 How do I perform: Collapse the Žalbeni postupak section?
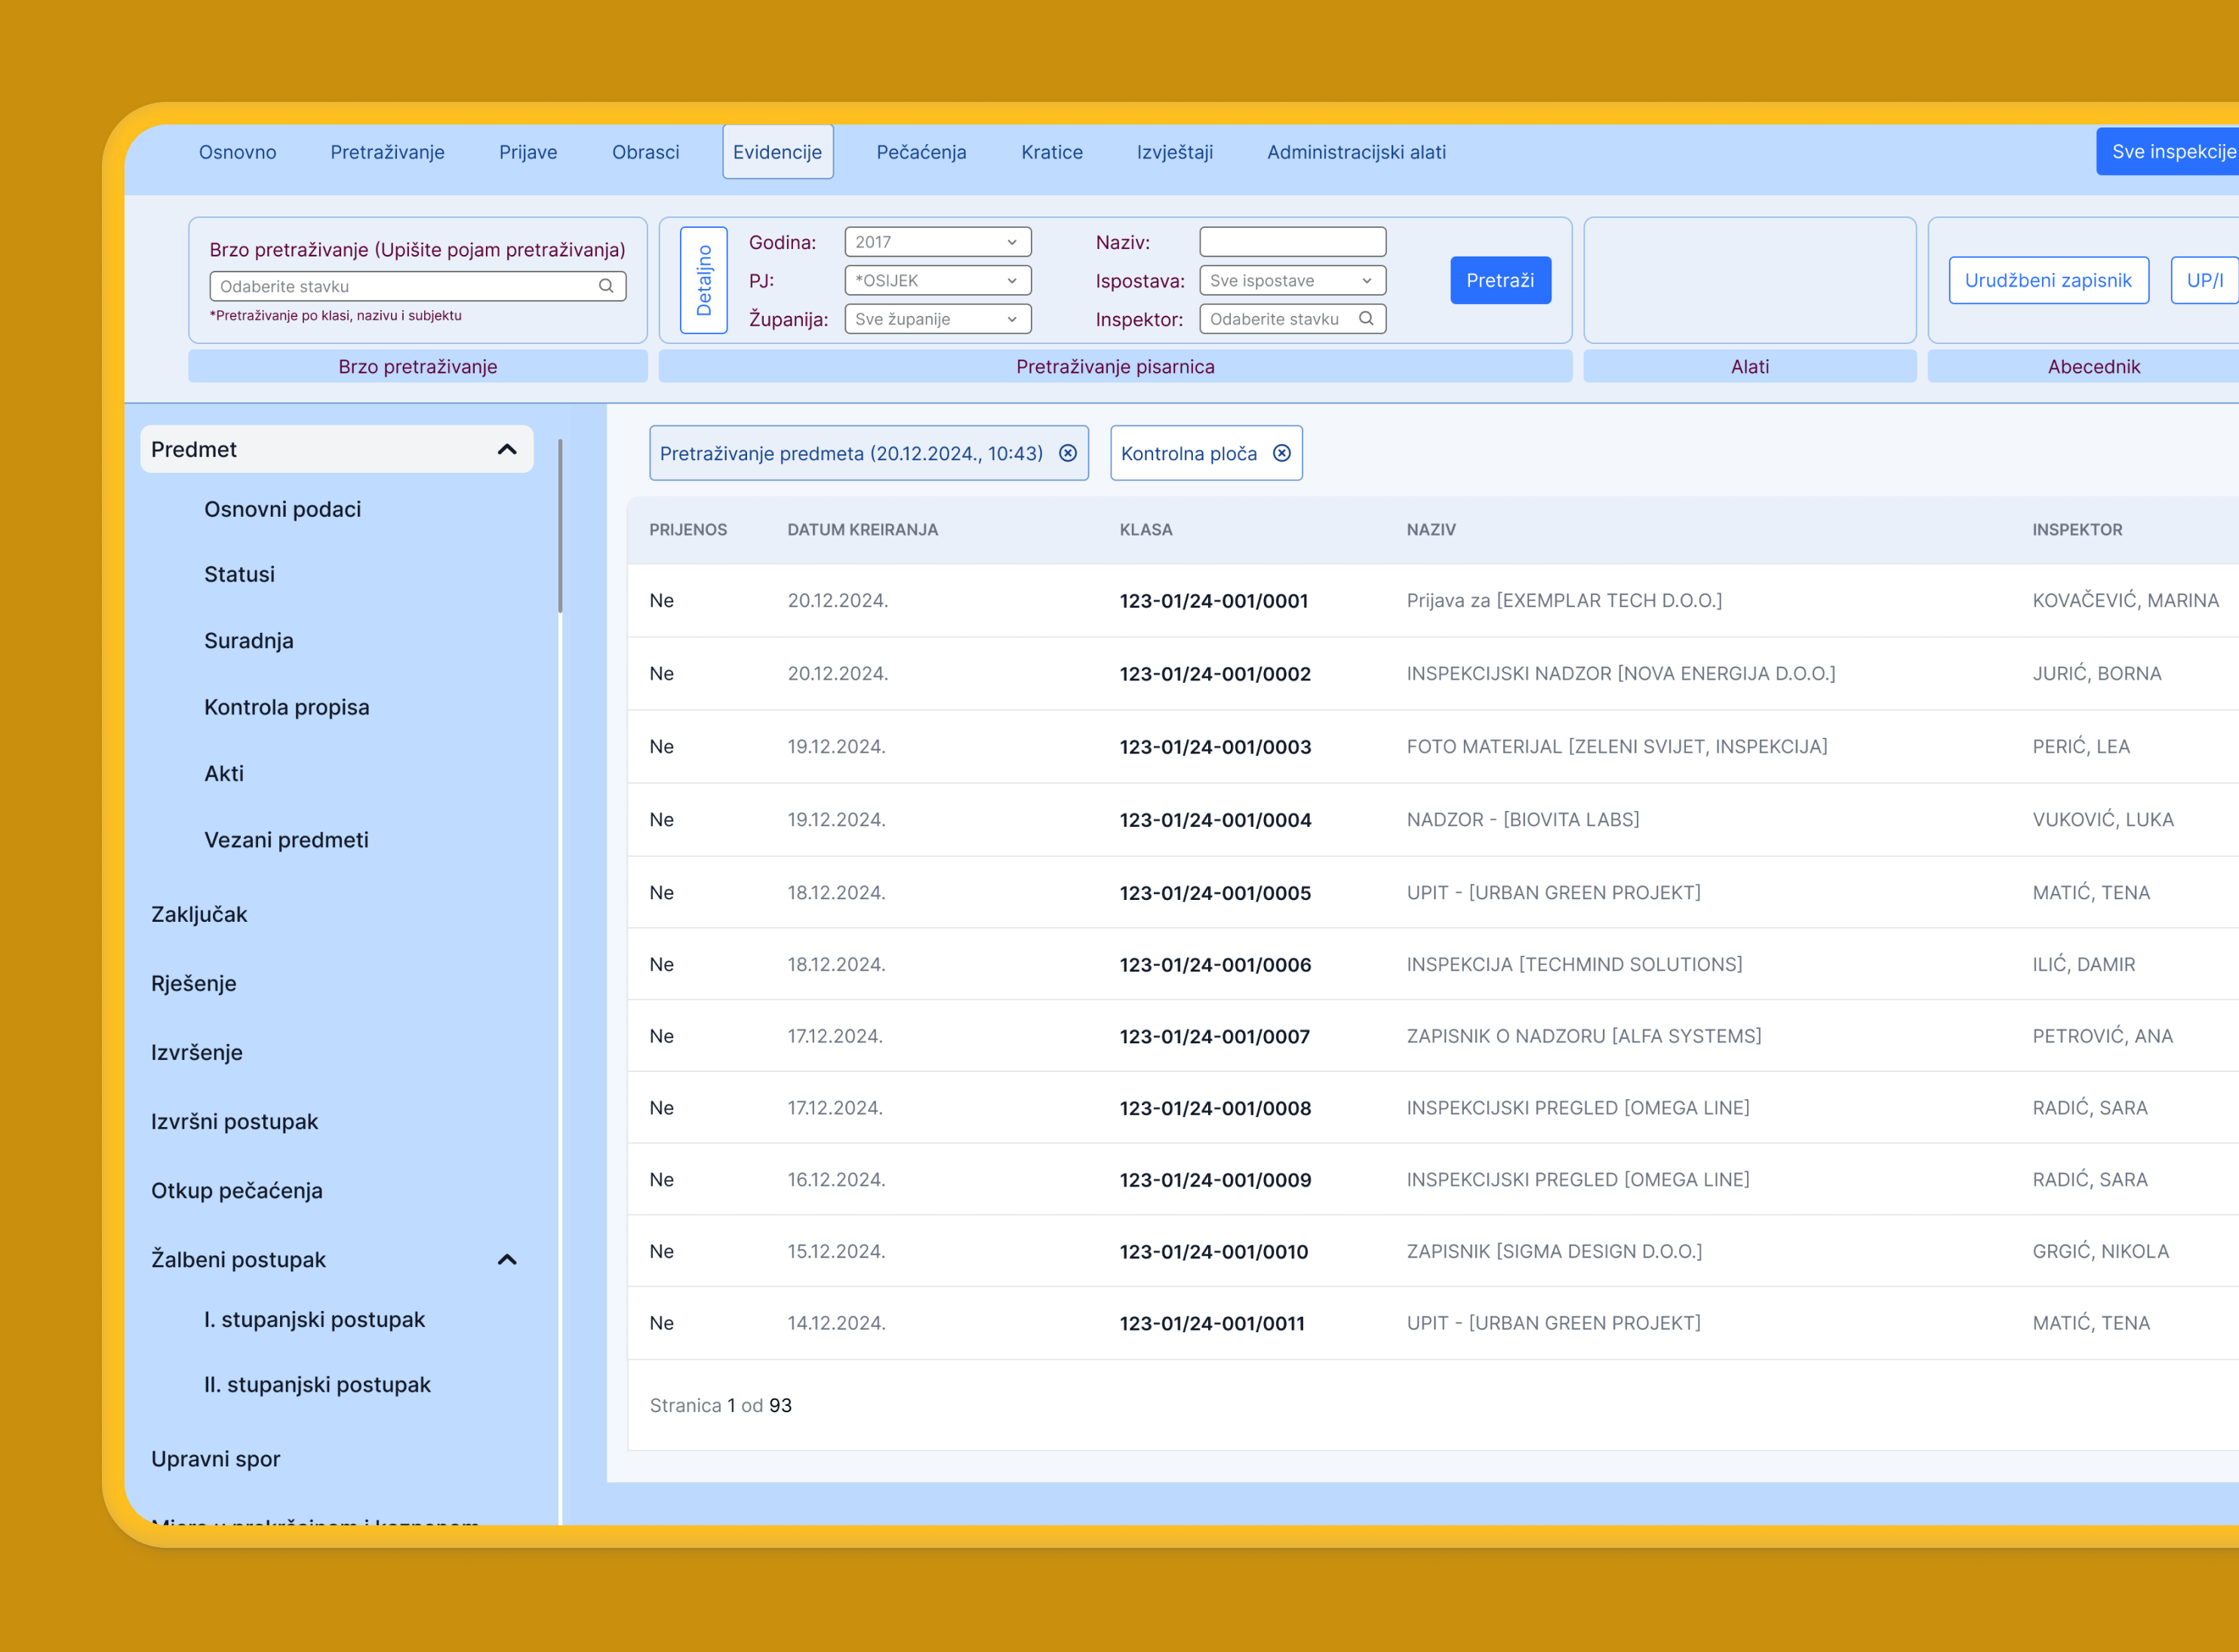(507, 1259)
